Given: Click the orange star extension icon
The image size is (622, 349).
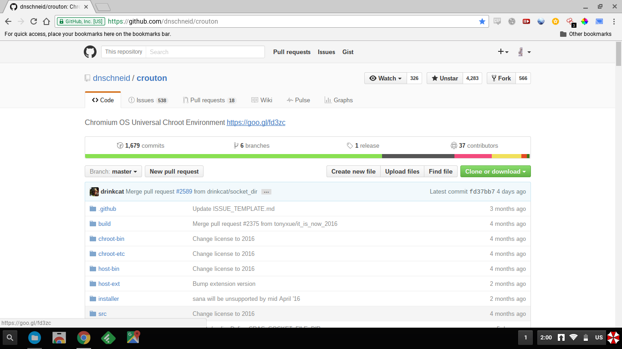Looking at the screenshot, I should 556,21.
